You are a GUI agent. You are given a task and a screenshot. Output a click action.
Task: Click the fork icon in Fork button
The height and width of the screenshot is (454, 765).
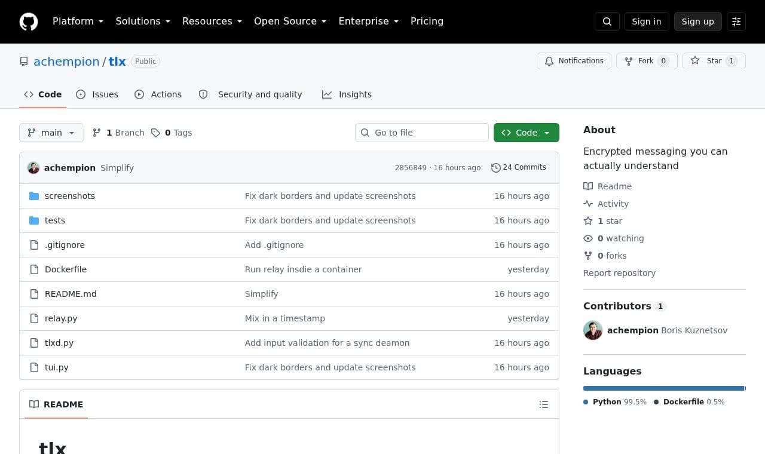[629, 61]
